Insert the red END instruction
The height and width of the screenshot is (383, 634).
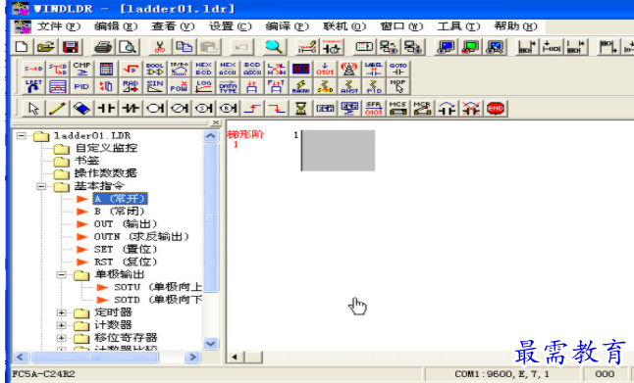point(496,108)
